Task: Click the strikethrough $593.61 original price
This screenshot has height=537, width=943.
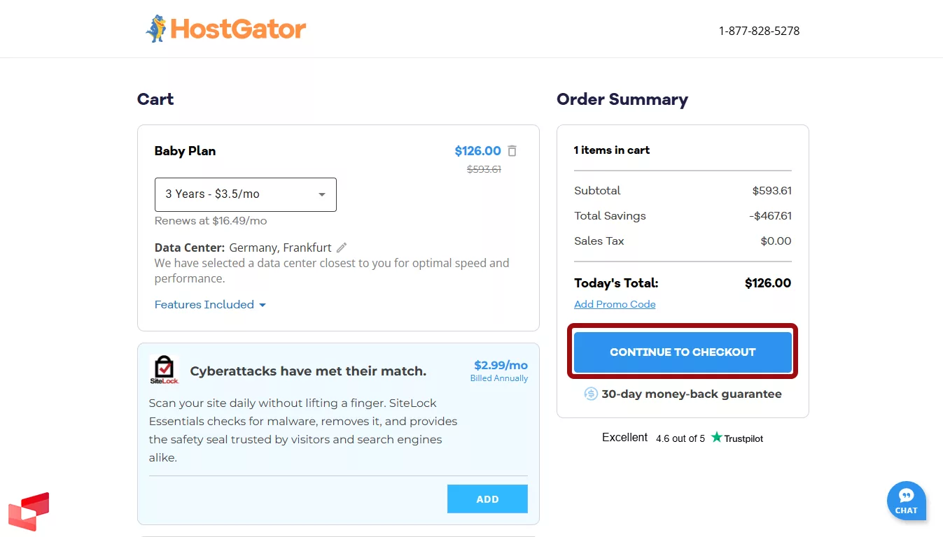Action: (484, 169)
